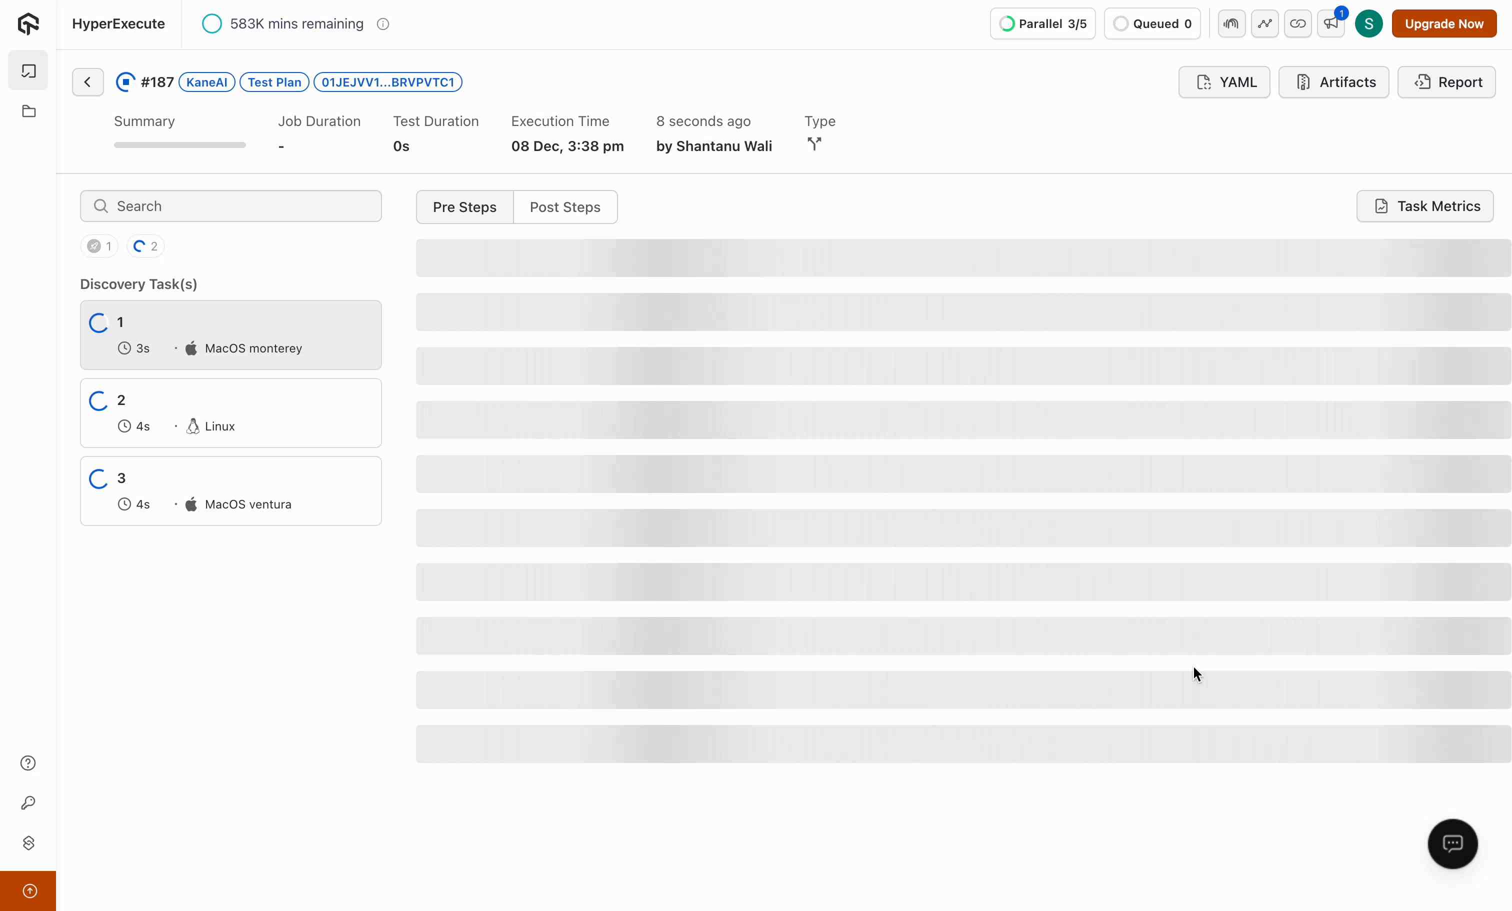Click the 01JEJVV1...BRVPVTC1 tag
This screenshot has height=911, width=1512.
click(x=388, y=81)
